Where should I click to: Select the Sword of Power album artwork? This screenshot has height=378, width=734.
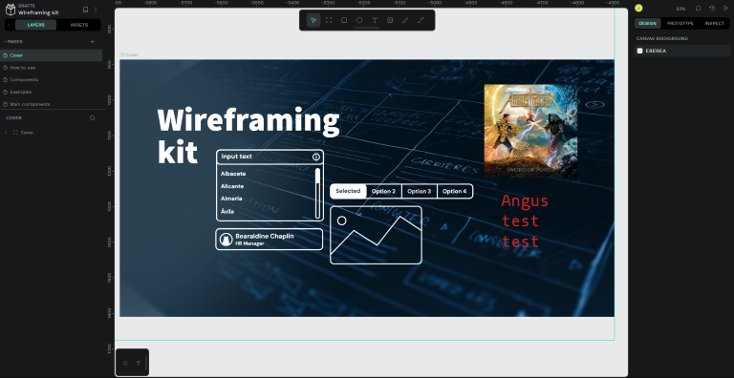pyautogui.click(x=530, y=131)
